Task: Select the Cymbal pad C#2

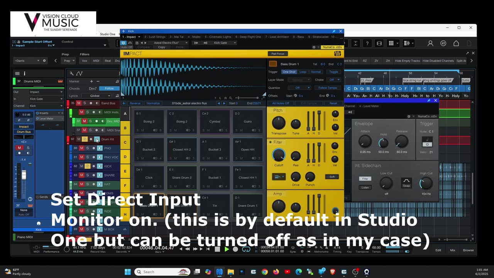Action: (215, 121)
